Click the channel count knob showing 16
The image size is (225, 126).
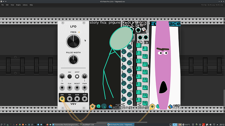144,29
